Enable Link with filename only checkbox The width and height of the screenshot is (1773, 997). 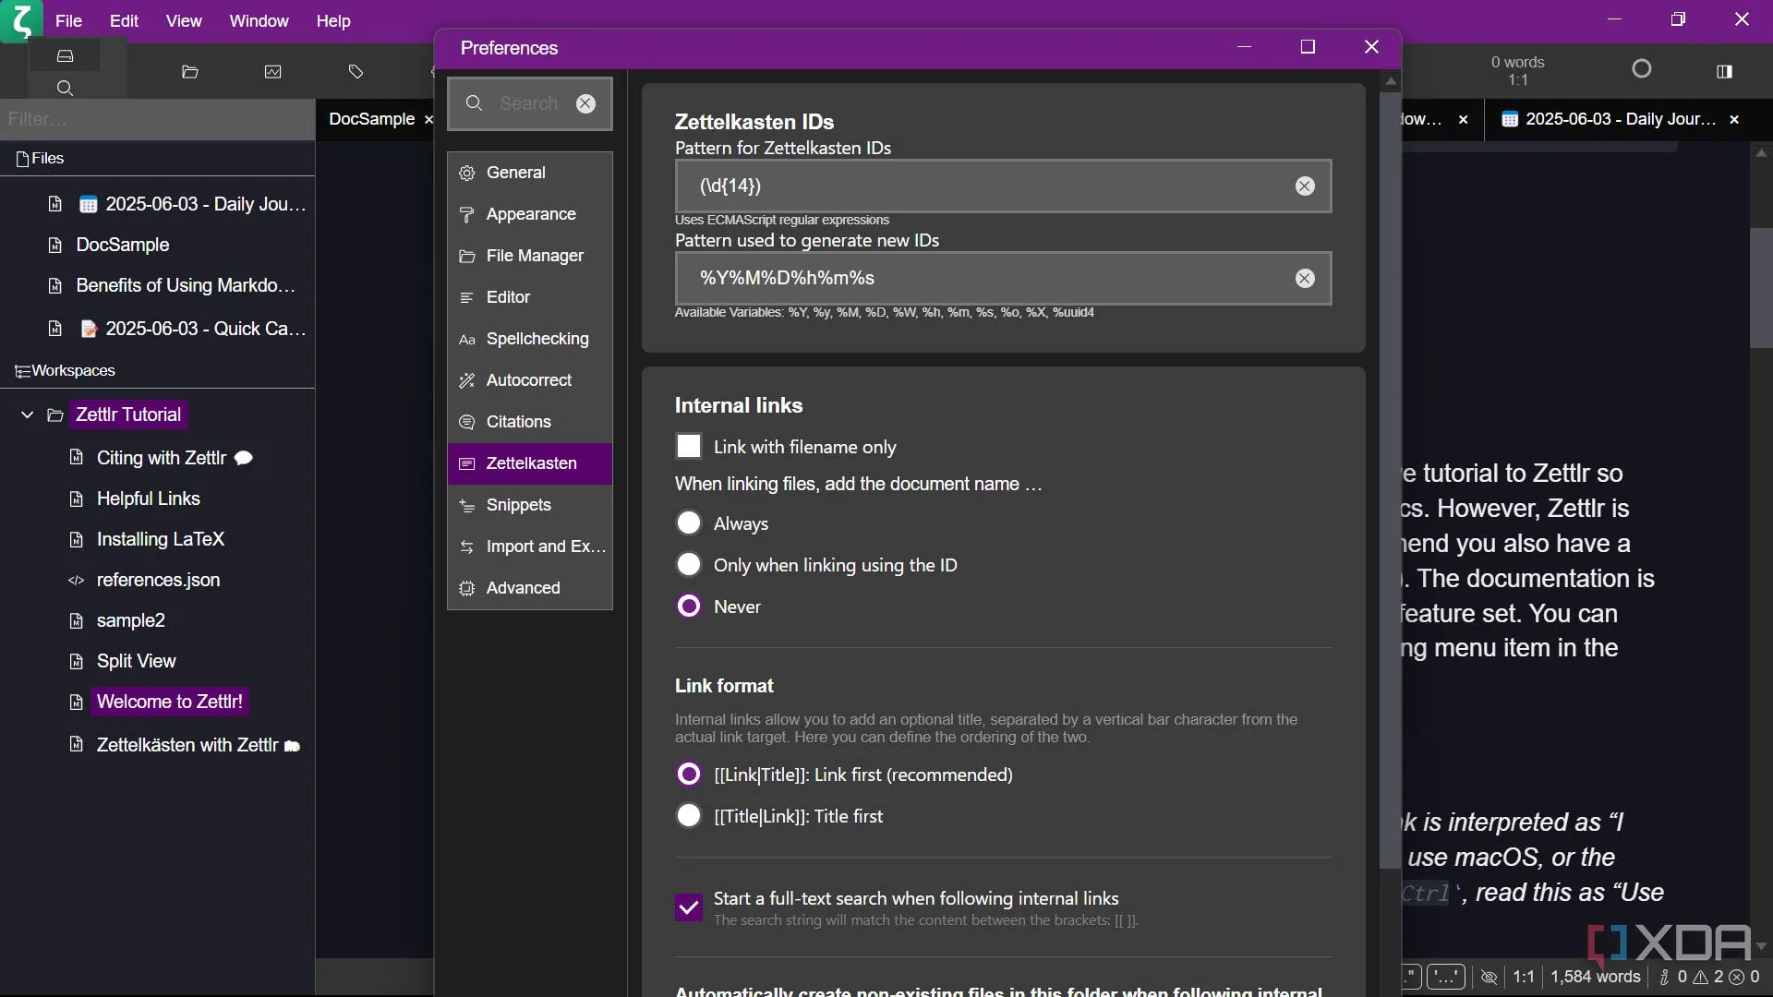(689, 447)
